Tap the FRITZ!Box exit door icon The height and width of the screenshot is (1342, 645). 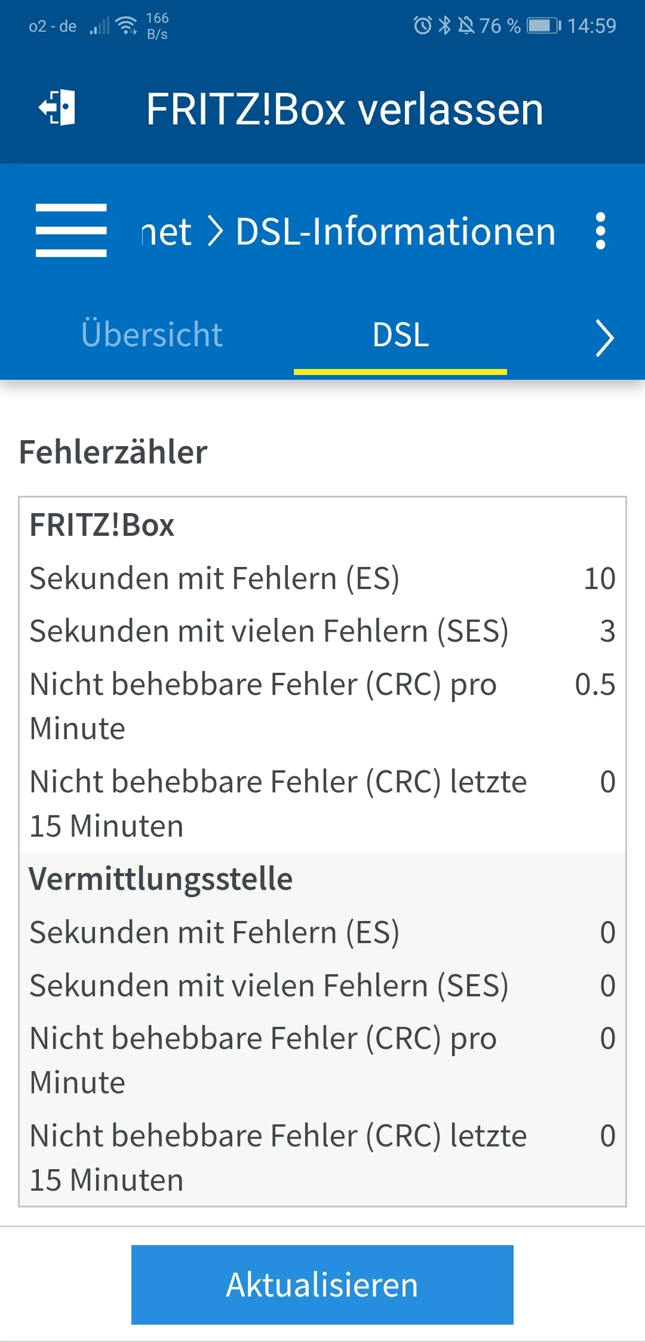[57, 108]
